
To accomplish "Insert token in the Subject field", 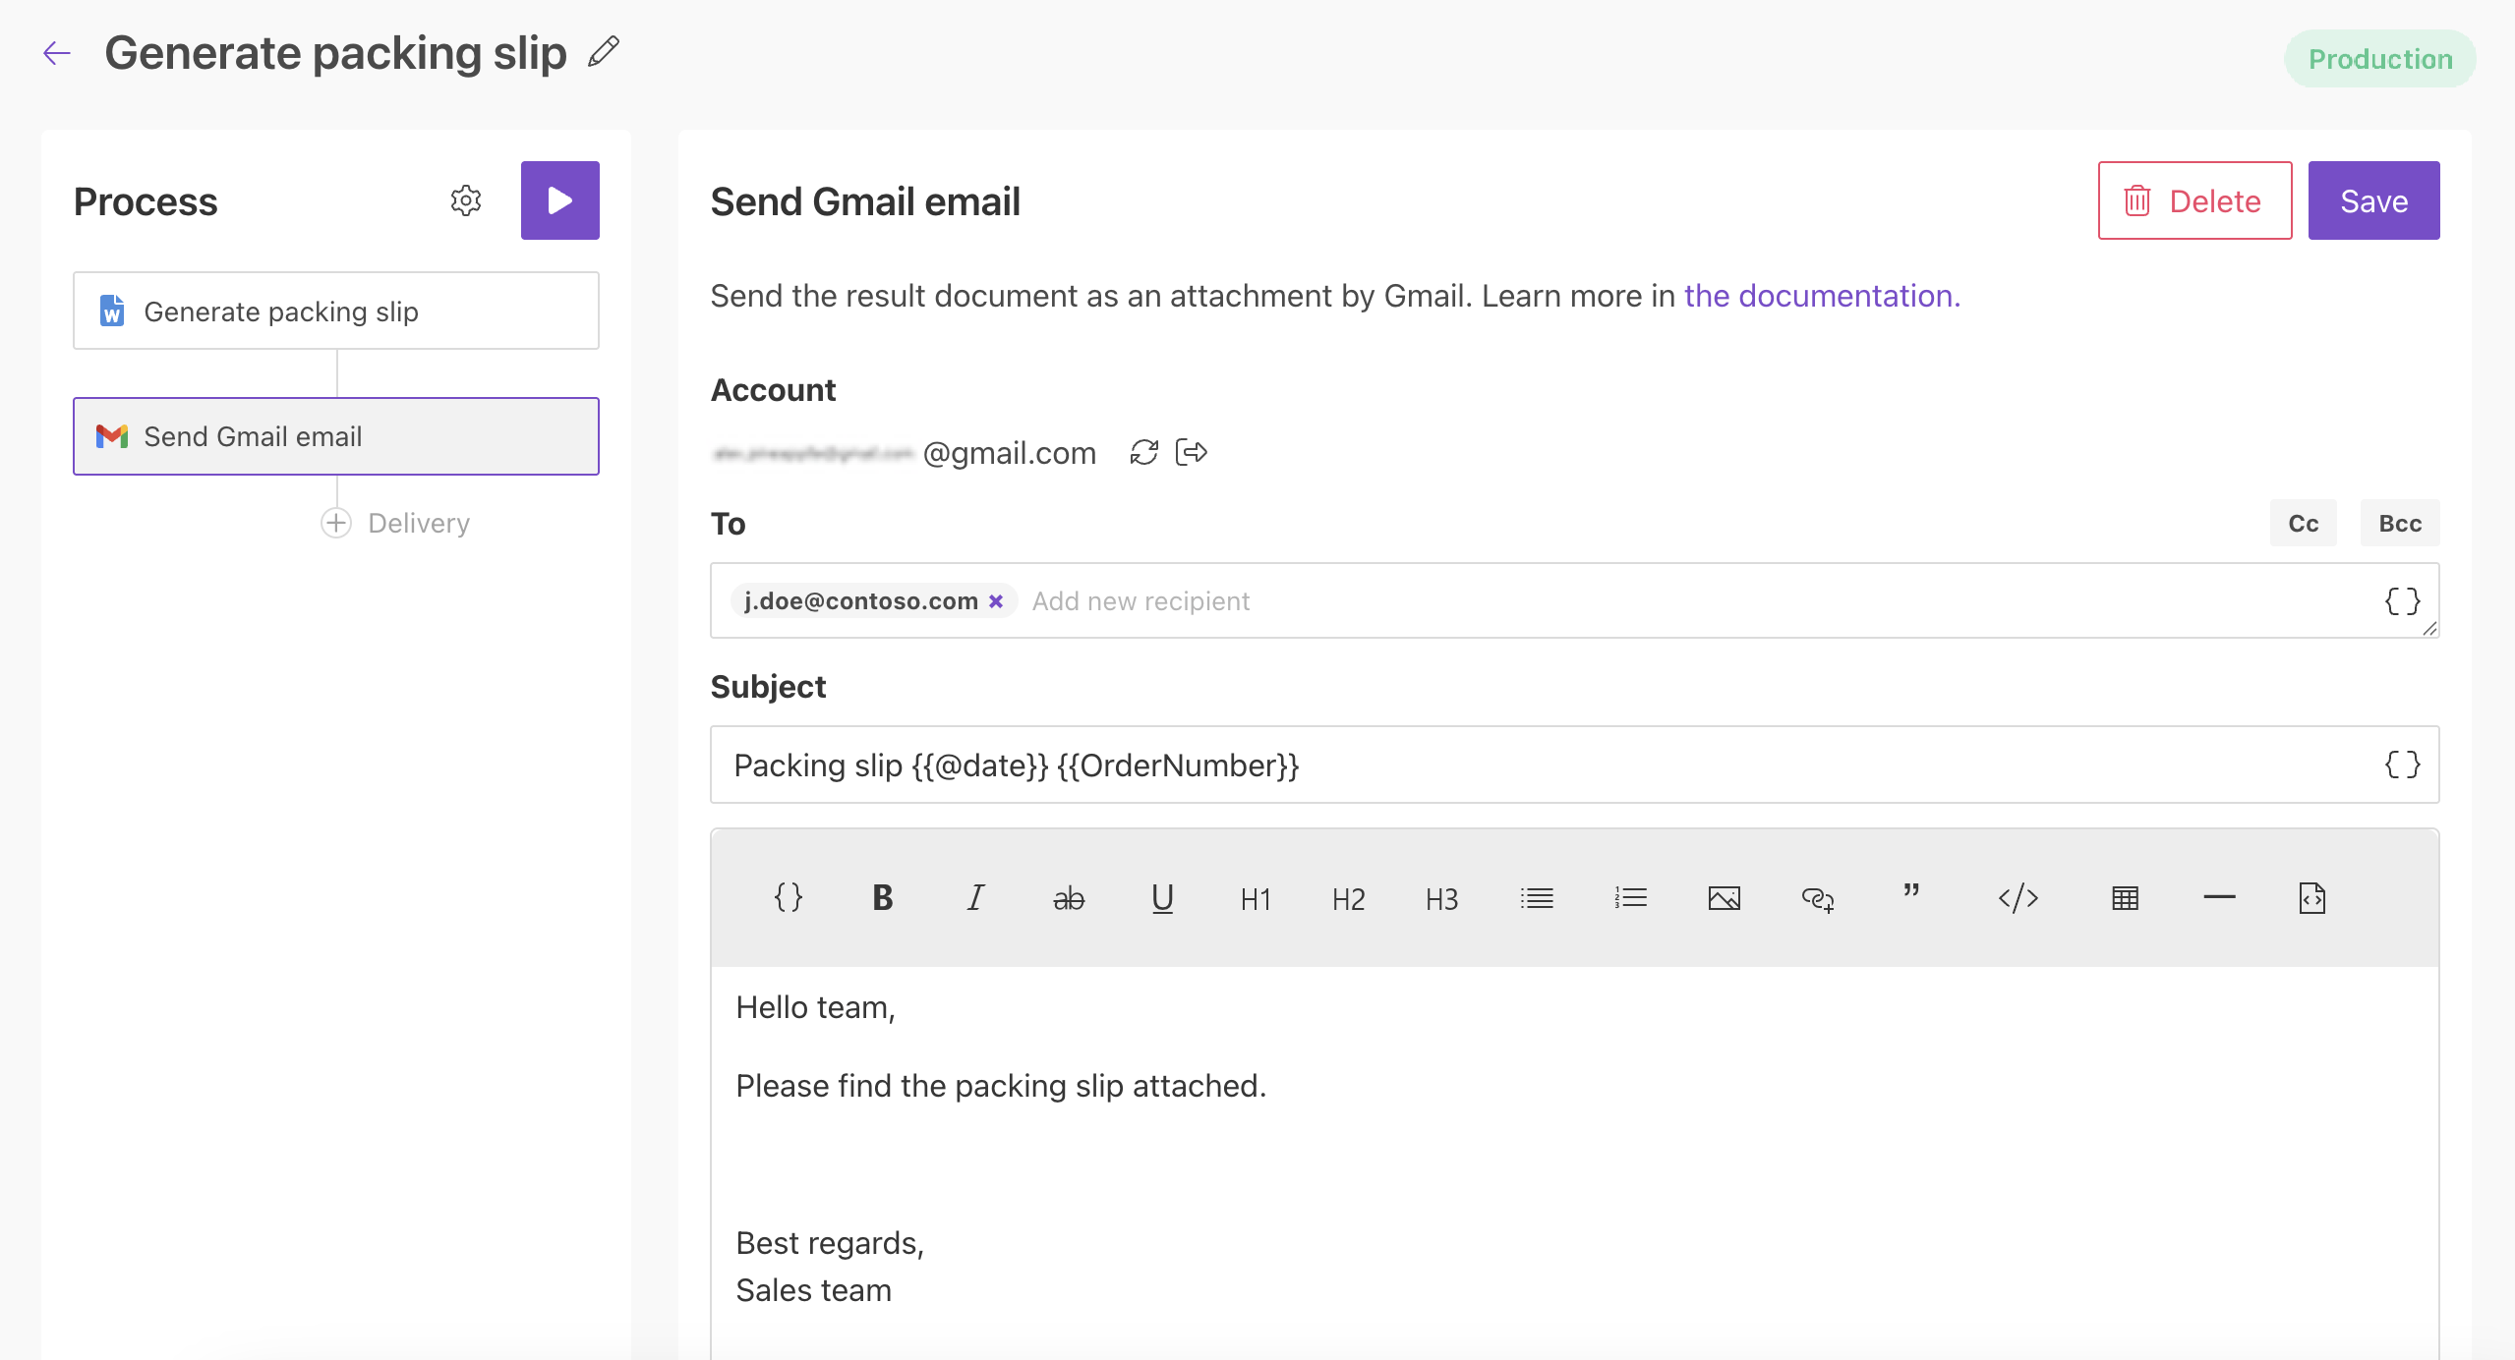I will (x=2402, y=765).
